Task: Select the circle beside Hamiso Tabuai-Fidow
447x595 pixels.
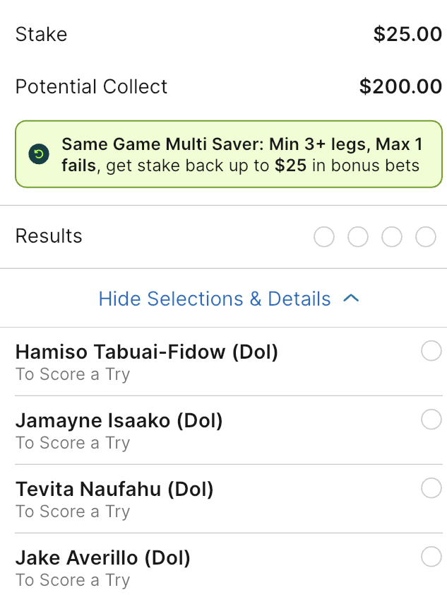Action: point(431,351)
